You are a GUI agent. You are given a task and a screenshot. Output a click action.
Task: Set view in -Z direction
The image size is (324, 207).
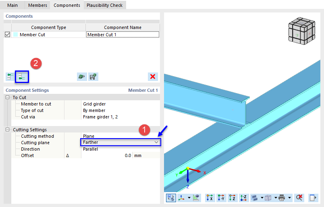coord(243,198)
